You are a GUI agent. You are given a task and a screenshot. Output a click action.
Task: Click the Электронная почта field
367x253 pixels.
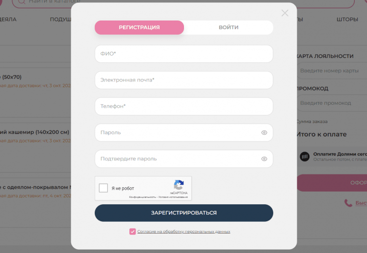[x=183, y=80]
